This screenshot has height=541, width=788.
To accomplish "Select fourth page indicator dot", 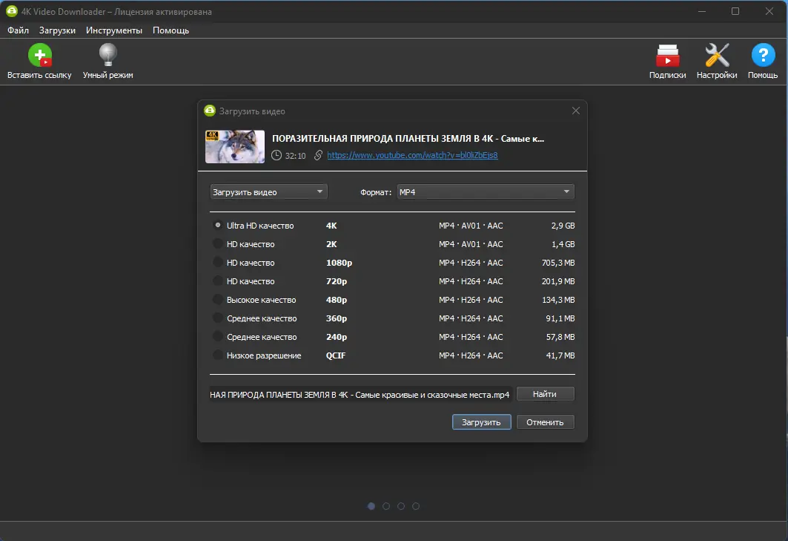I will coord(416,506).
